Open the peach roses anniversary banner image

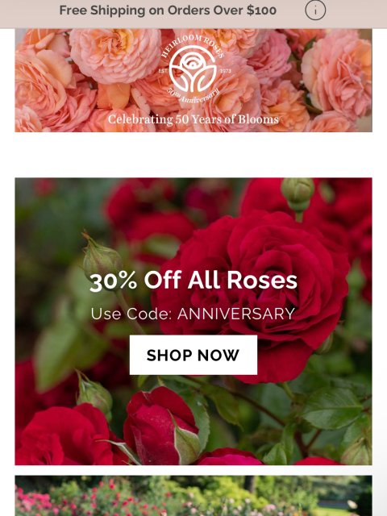(193, 81)
